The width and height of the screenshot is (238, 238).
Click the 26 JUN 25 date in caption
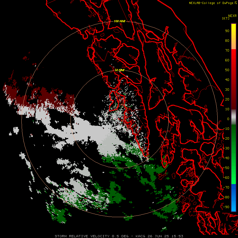click(x=159, y=236)
